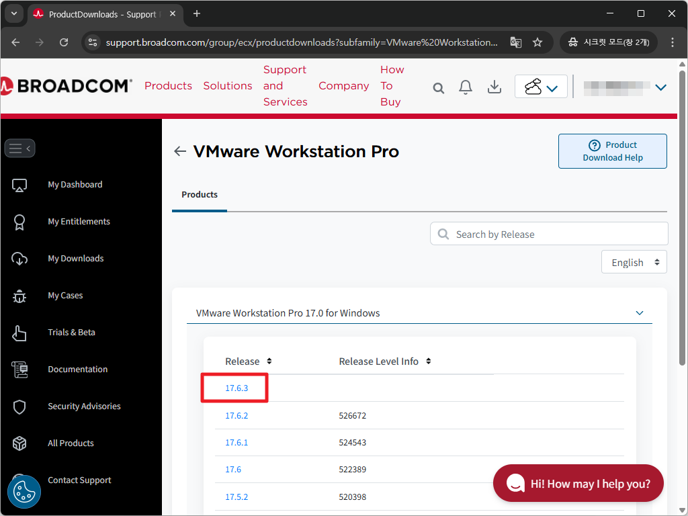Open the site search magnifier icon
This screenshot has height=516, width=688.
click(438, 88)
